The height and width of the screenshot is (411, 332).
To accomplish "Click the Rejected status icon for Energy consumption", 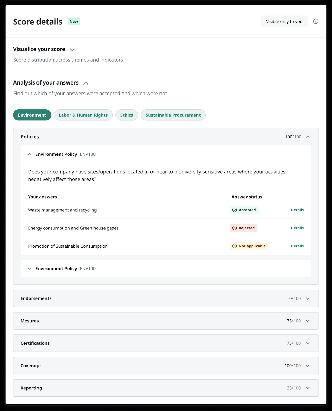I will [234, 228].
